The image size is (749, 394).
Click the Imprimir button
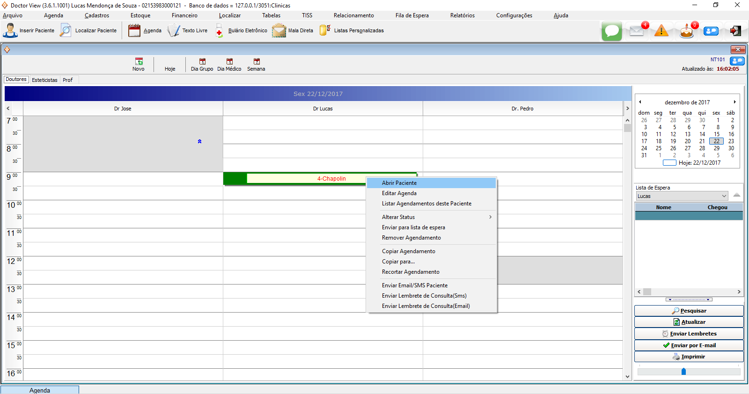689,357
